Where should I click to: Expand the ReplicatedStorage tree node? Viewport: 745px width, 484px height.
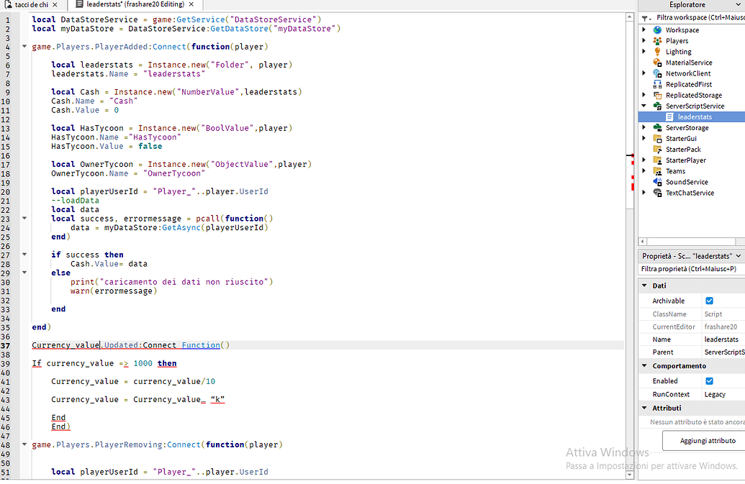click(x=644, y=95)
